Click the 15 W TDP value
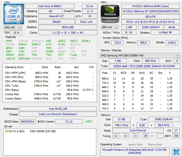Viewport: 182px width, 157px height. pos(16,33)
